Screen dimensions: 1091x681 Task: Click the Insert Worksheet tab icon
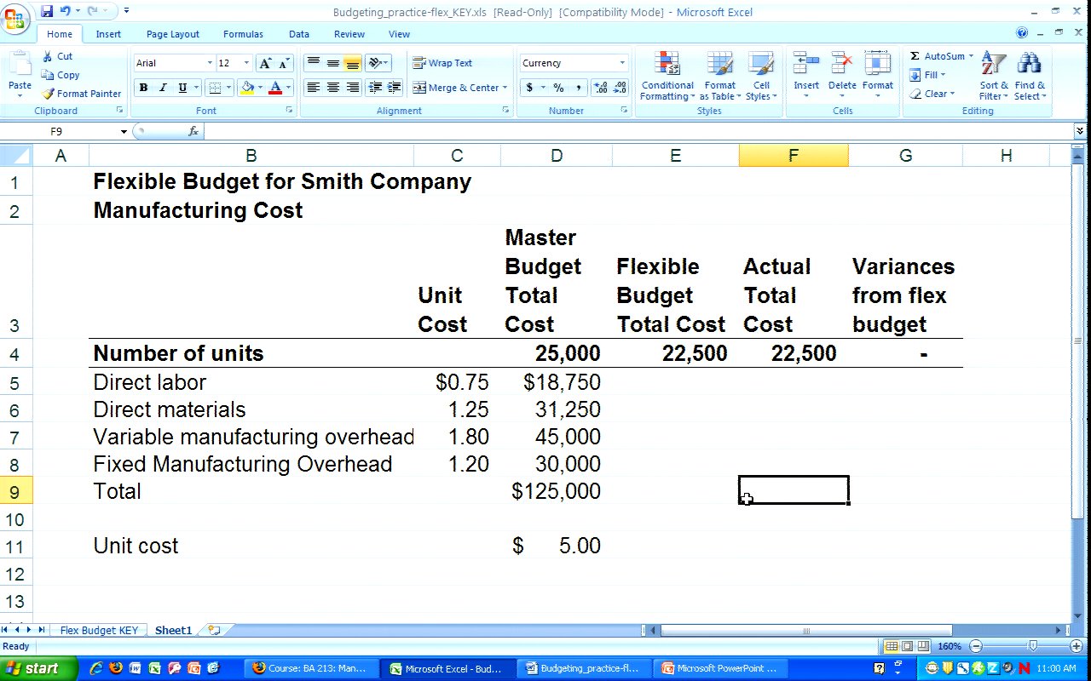214,631
